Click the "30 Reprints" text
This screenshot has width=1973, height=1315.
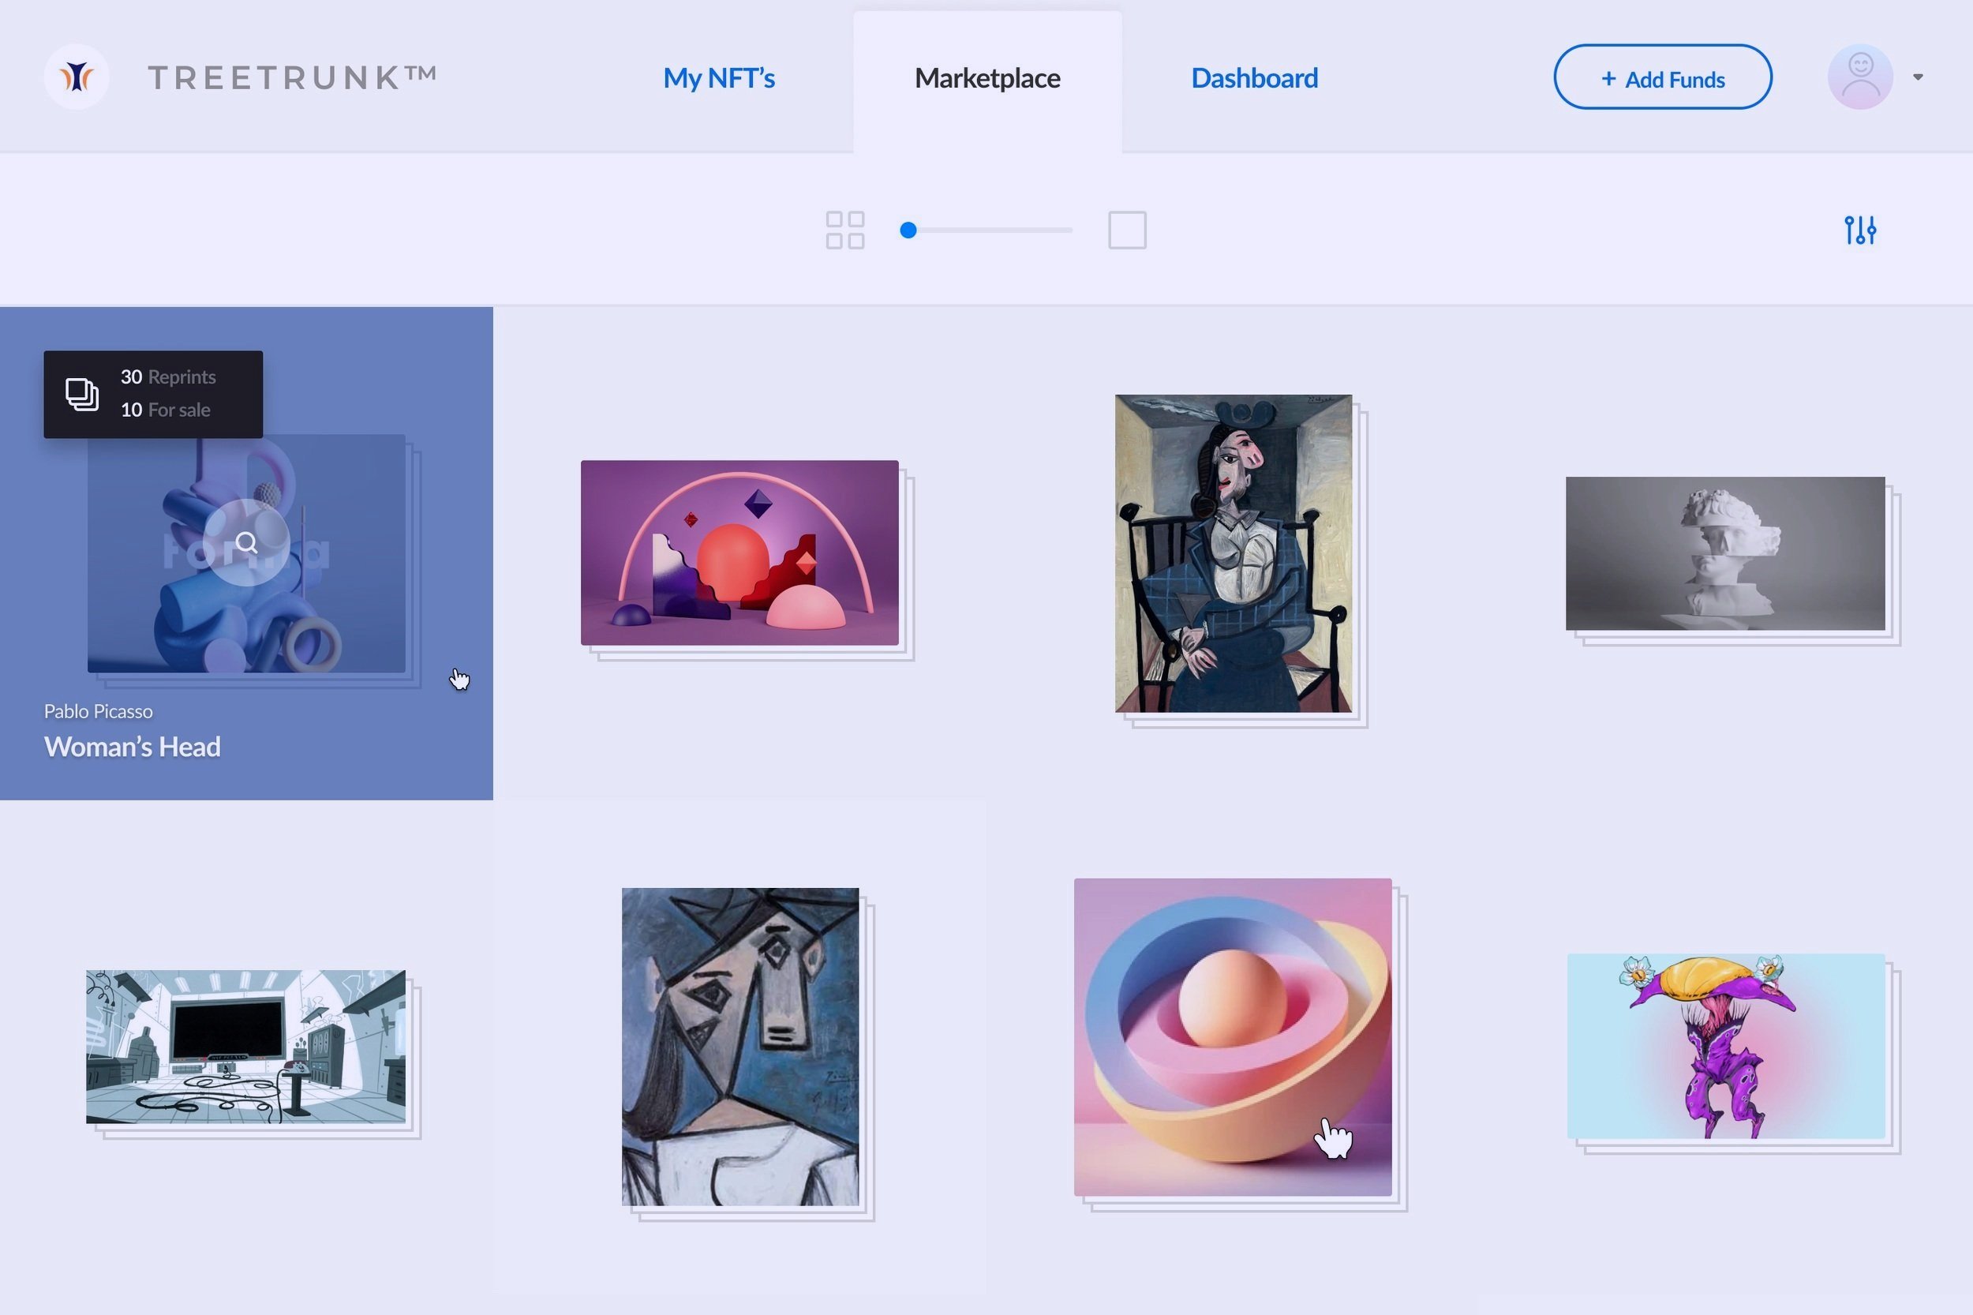(167, 377)
